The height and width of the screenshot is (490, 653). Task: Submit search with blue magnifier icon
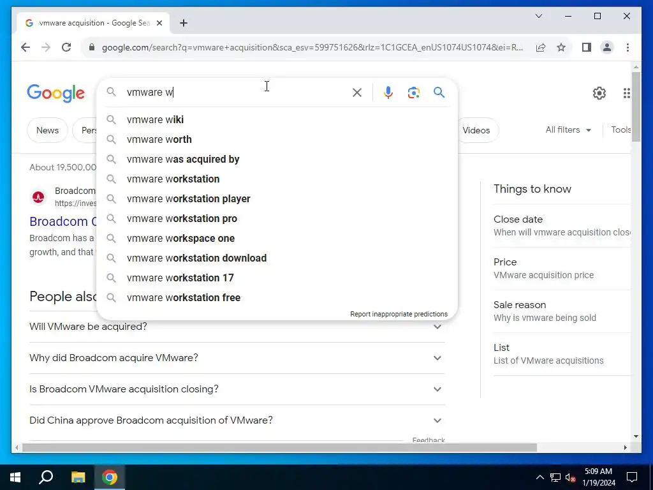point(439,93)
